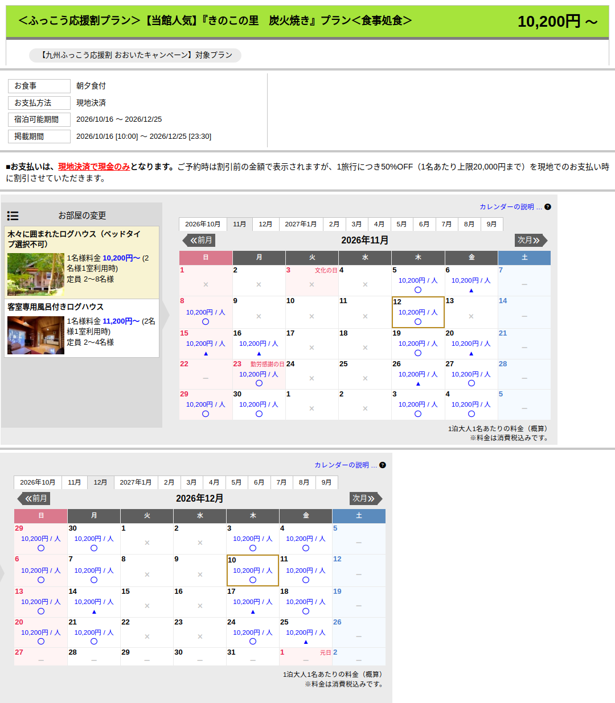Screen dimensions: 615x703
Task: Select triangle availability on November 16
Action: (x=259, y=354)
